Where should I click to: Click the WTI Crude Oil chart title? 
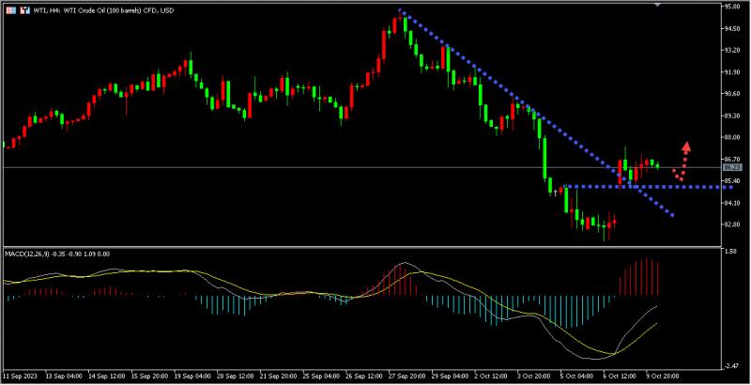[x=102, y=10]
